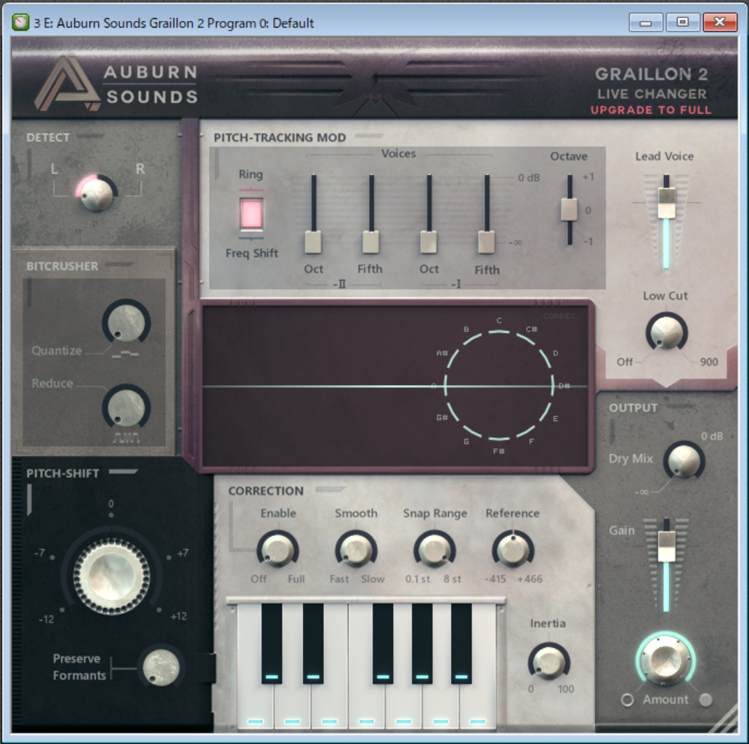Click the large Pitch-Shift knob
This screenshot has width=749, height=744.
click(x=112, y=575)
